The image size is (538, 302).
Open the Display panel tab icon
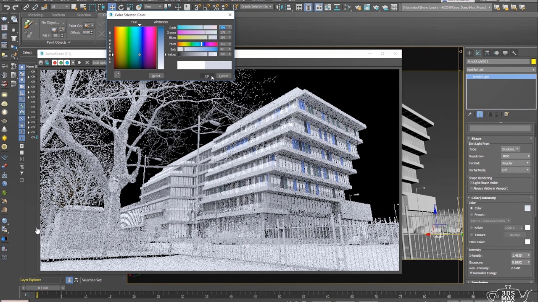(505, 53)
